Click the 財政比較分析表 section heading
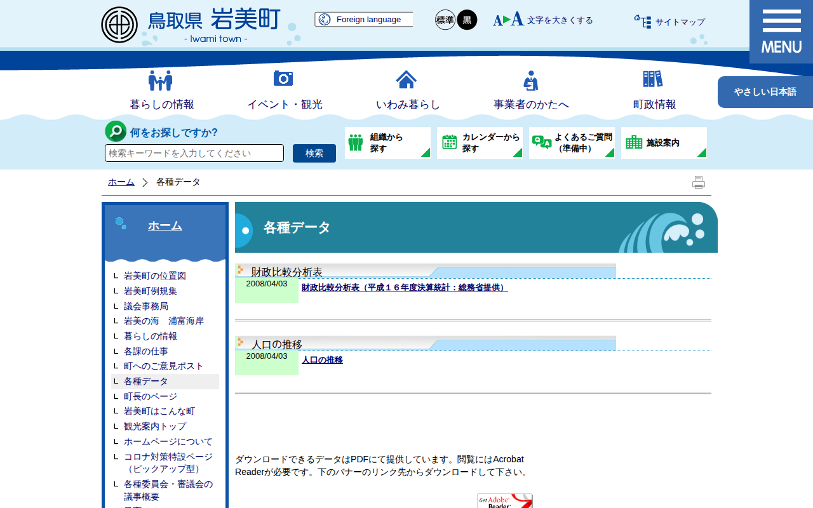Viewport: 813px width, 508px height. pos(286,272)
